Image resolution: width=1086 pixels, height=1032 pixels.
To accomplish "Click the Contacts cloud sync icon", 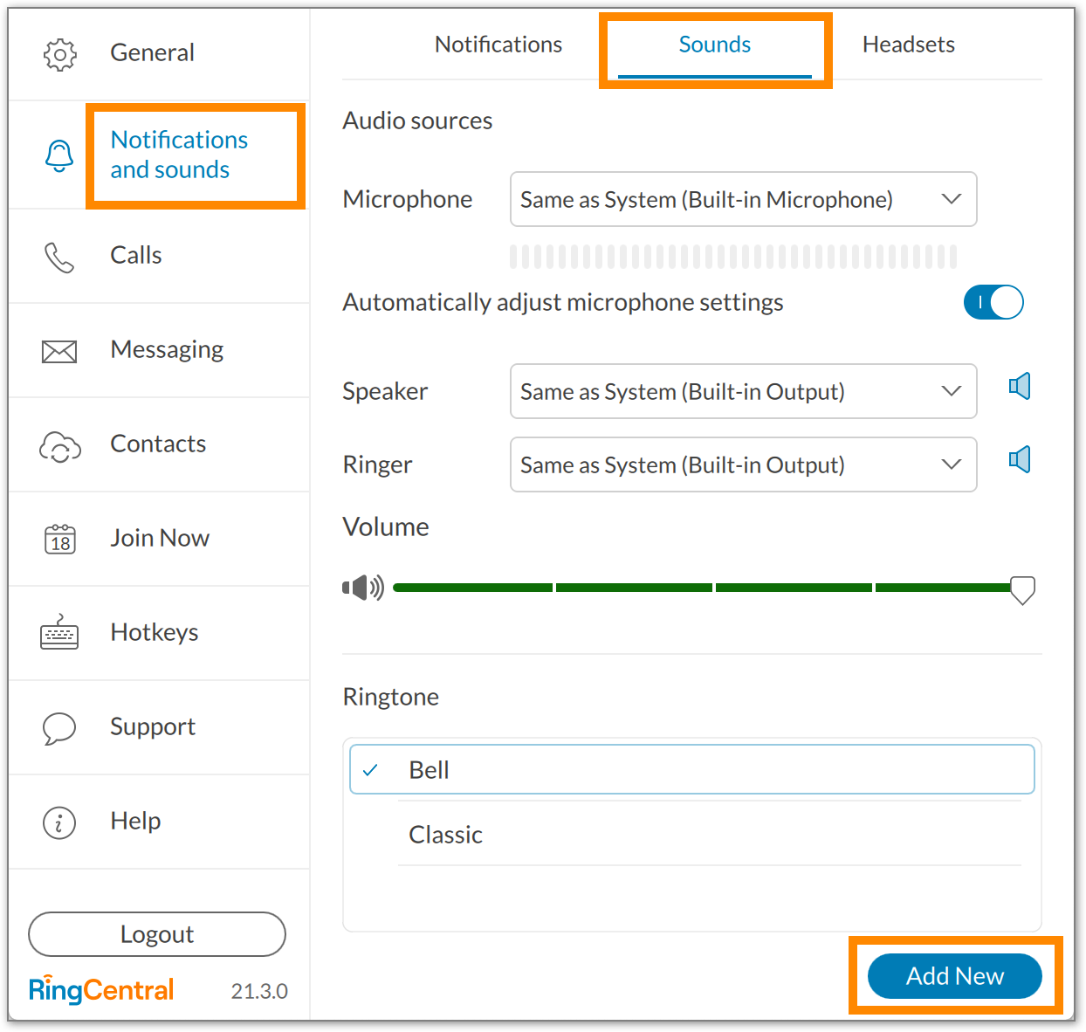I will click(59, 446).
